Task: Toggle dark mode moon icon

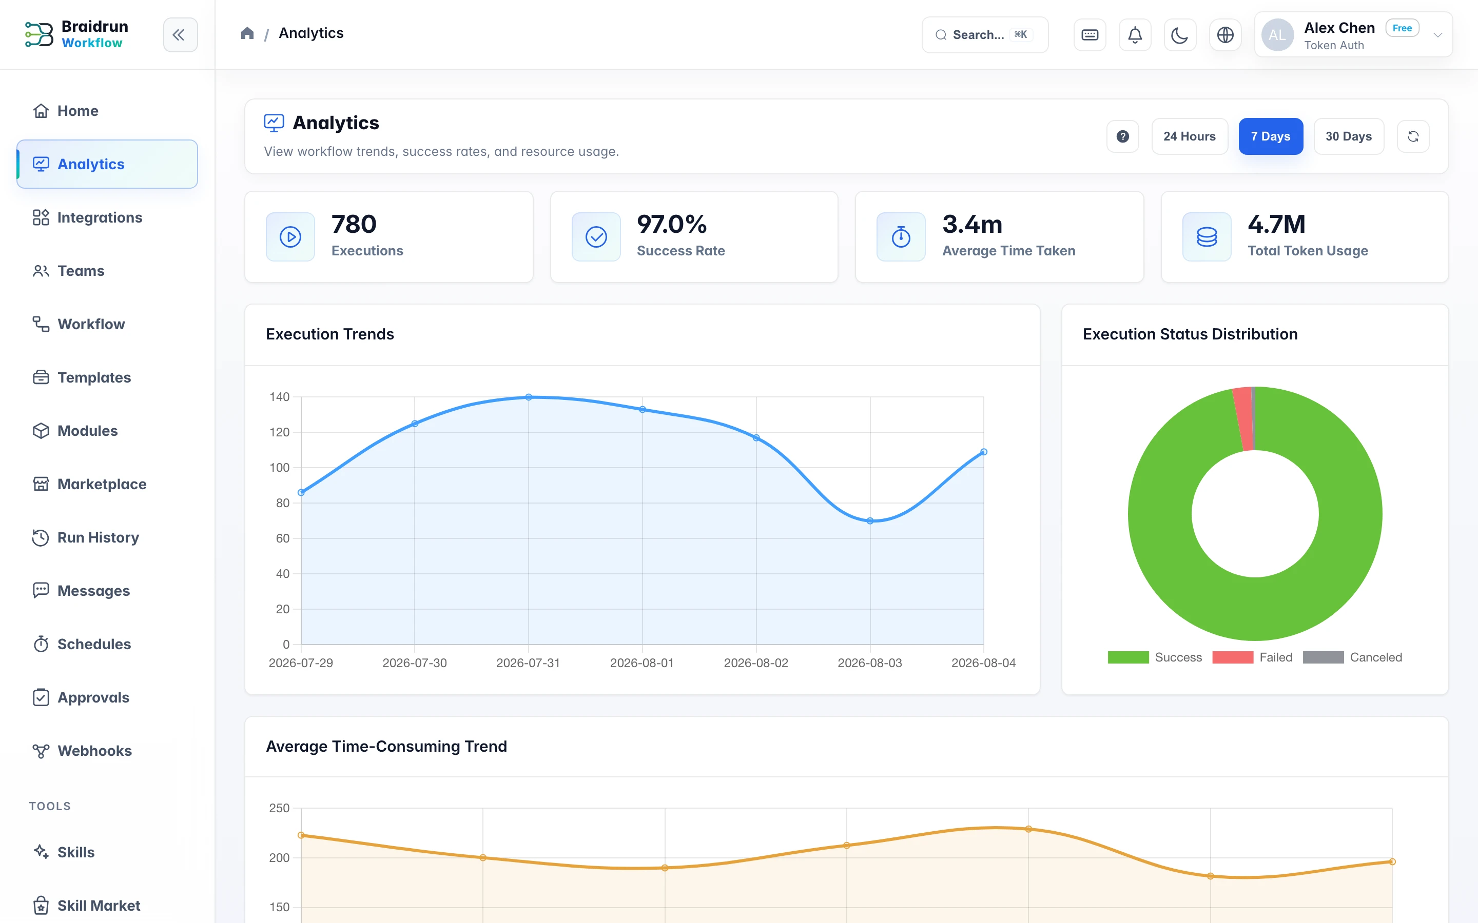Action: click(x=1179, y=35)
